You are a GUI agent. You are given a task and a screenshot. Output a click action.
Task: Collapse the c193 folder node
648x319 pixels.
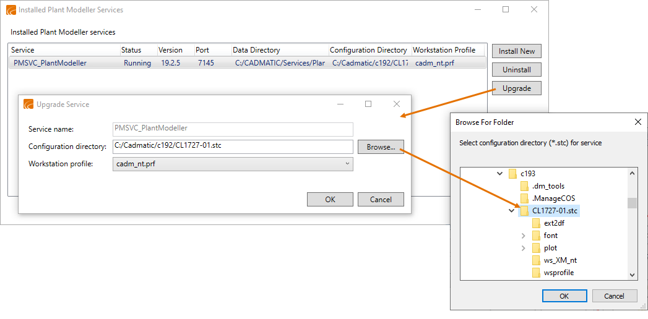coord(500,174)
